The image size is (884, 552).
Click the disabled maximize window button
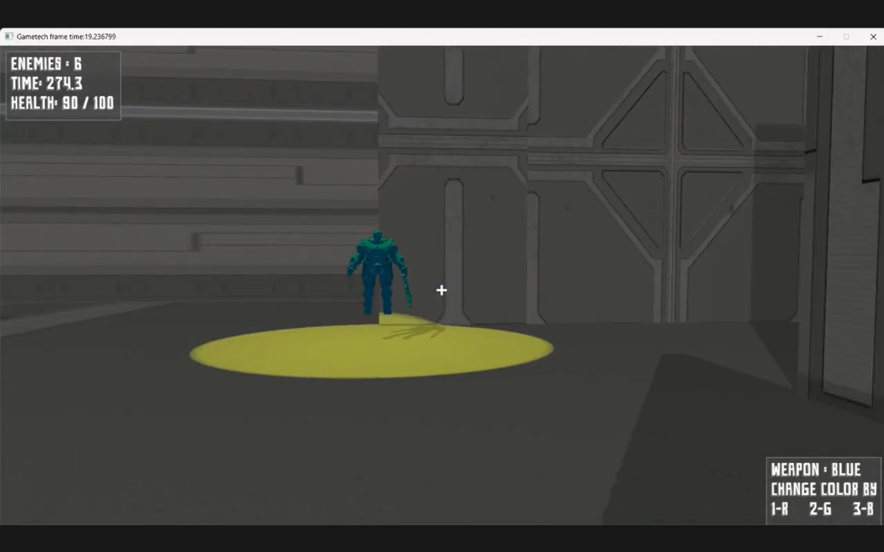[x=846, y=37]
